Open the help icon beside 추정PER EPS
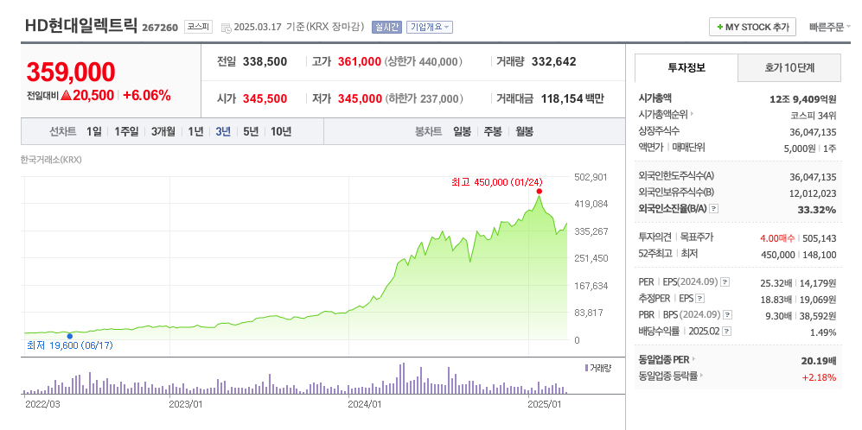 [699, 299]
